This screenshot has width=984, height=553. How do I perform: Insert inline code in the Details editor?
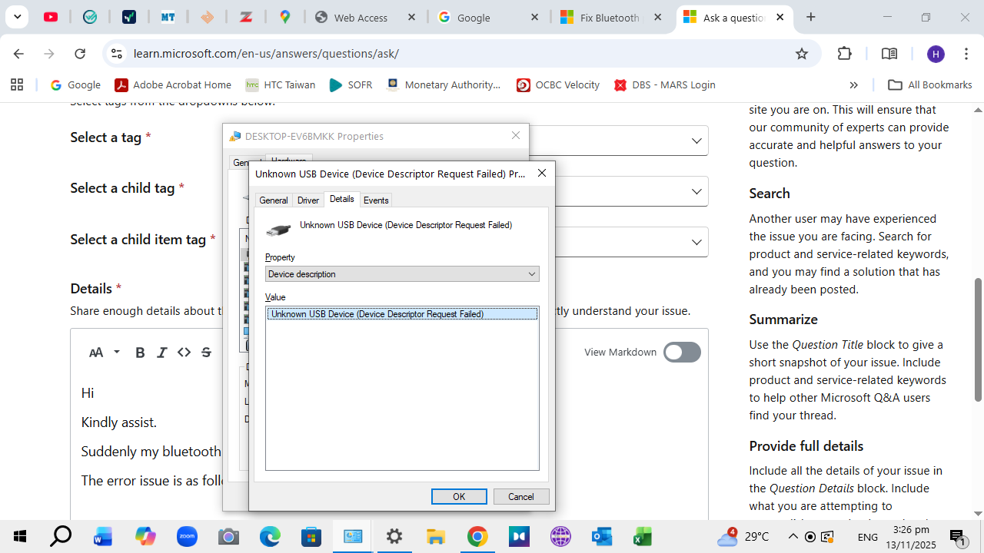point(184,353)
